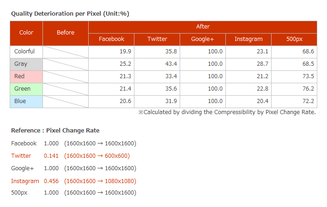
Task: Click the Twitter column header
Action: coord(157,39)
